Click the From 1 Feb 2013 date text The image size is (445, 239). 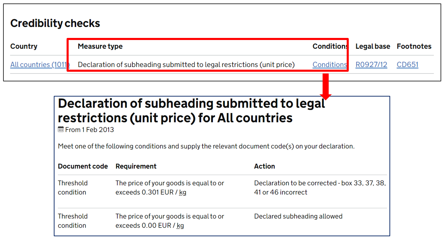(89, 130)
